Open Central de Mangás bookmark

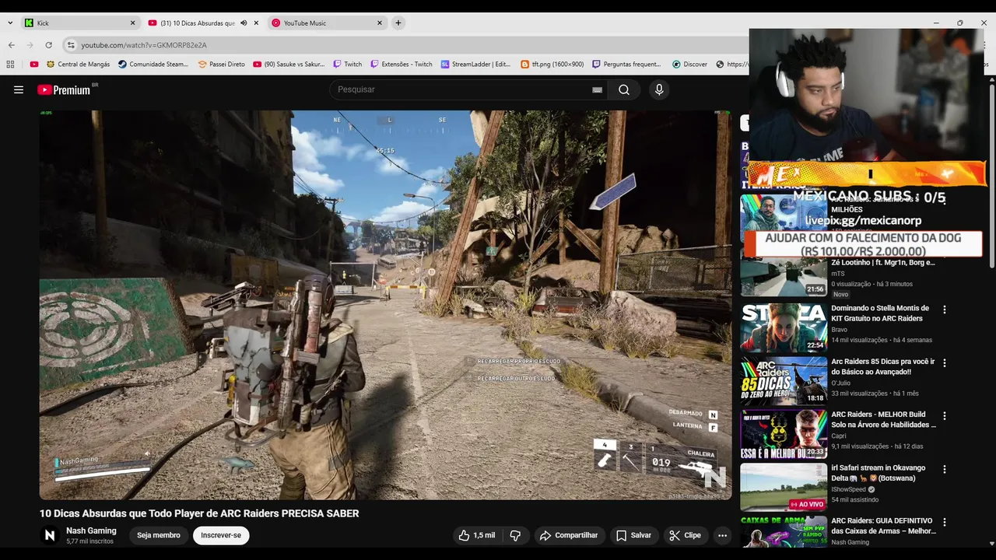click(78, 65)
